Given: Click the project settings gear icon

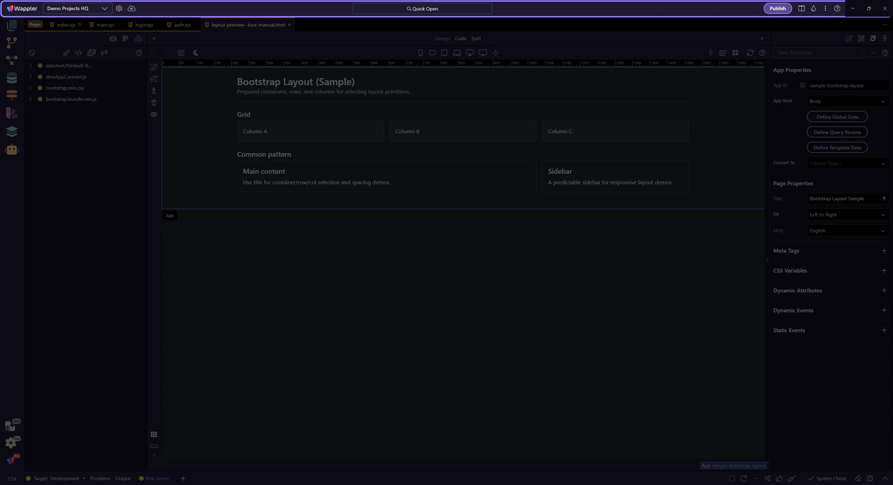Looking at the screenshot, I should tap(119, 8).
